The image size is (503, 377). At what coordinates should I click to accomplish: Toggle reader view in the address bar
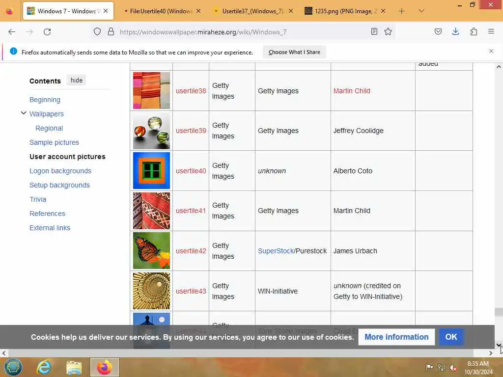(x=374, y=31)
